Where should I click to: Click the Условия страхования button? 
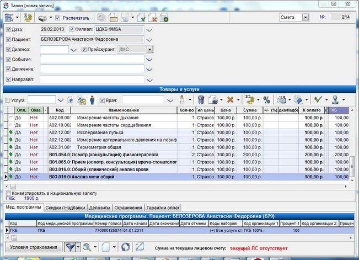click(34, 247)
